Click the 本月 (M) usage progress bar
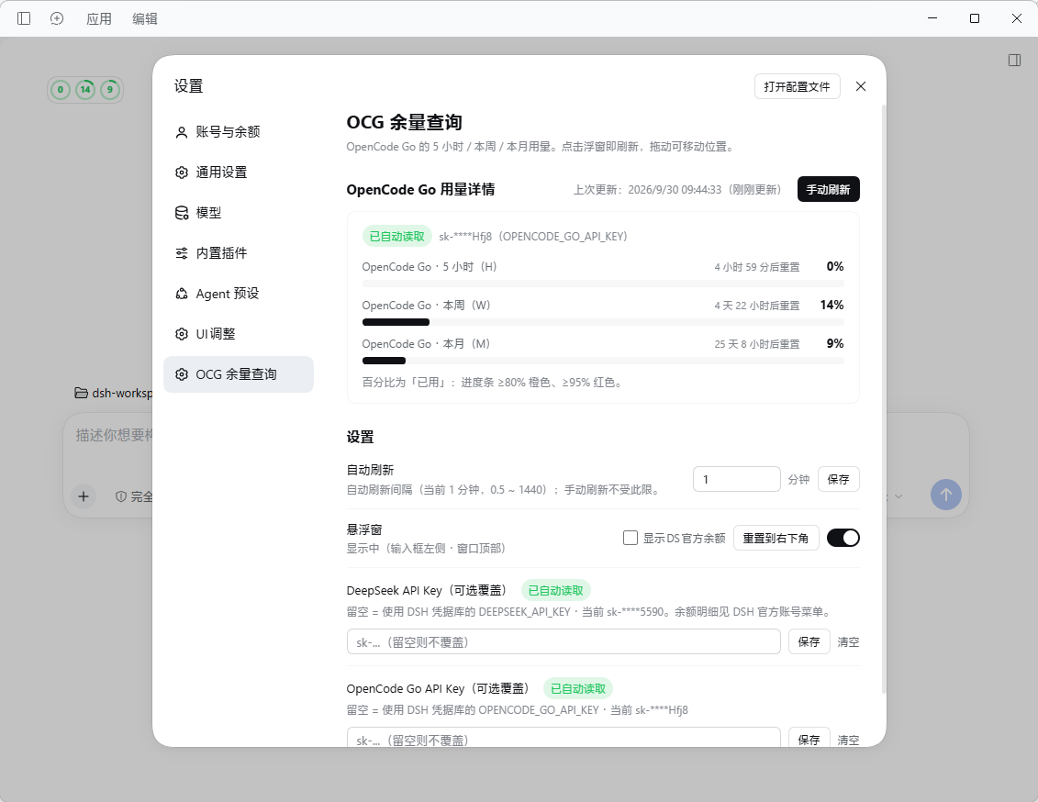 [x=603, y=361]
